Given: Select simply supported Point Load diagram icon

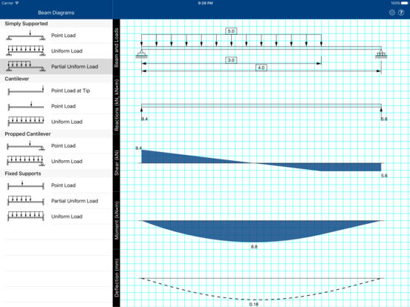Looking at the screenshot, I should coord(25,36).
